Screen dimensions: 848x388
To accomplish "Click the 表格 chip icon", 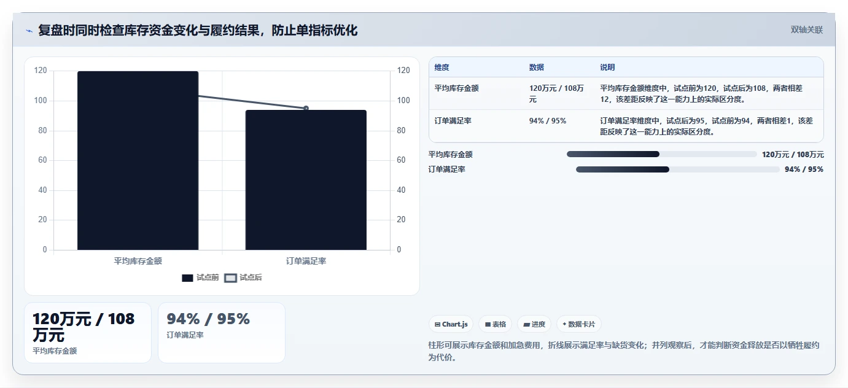I will pyautogui.click(x=488, y=324).
